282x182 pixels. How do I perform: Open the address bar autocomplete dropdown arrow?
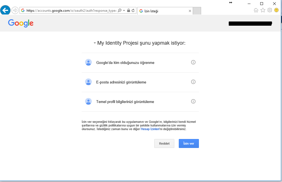click(124, 11)
